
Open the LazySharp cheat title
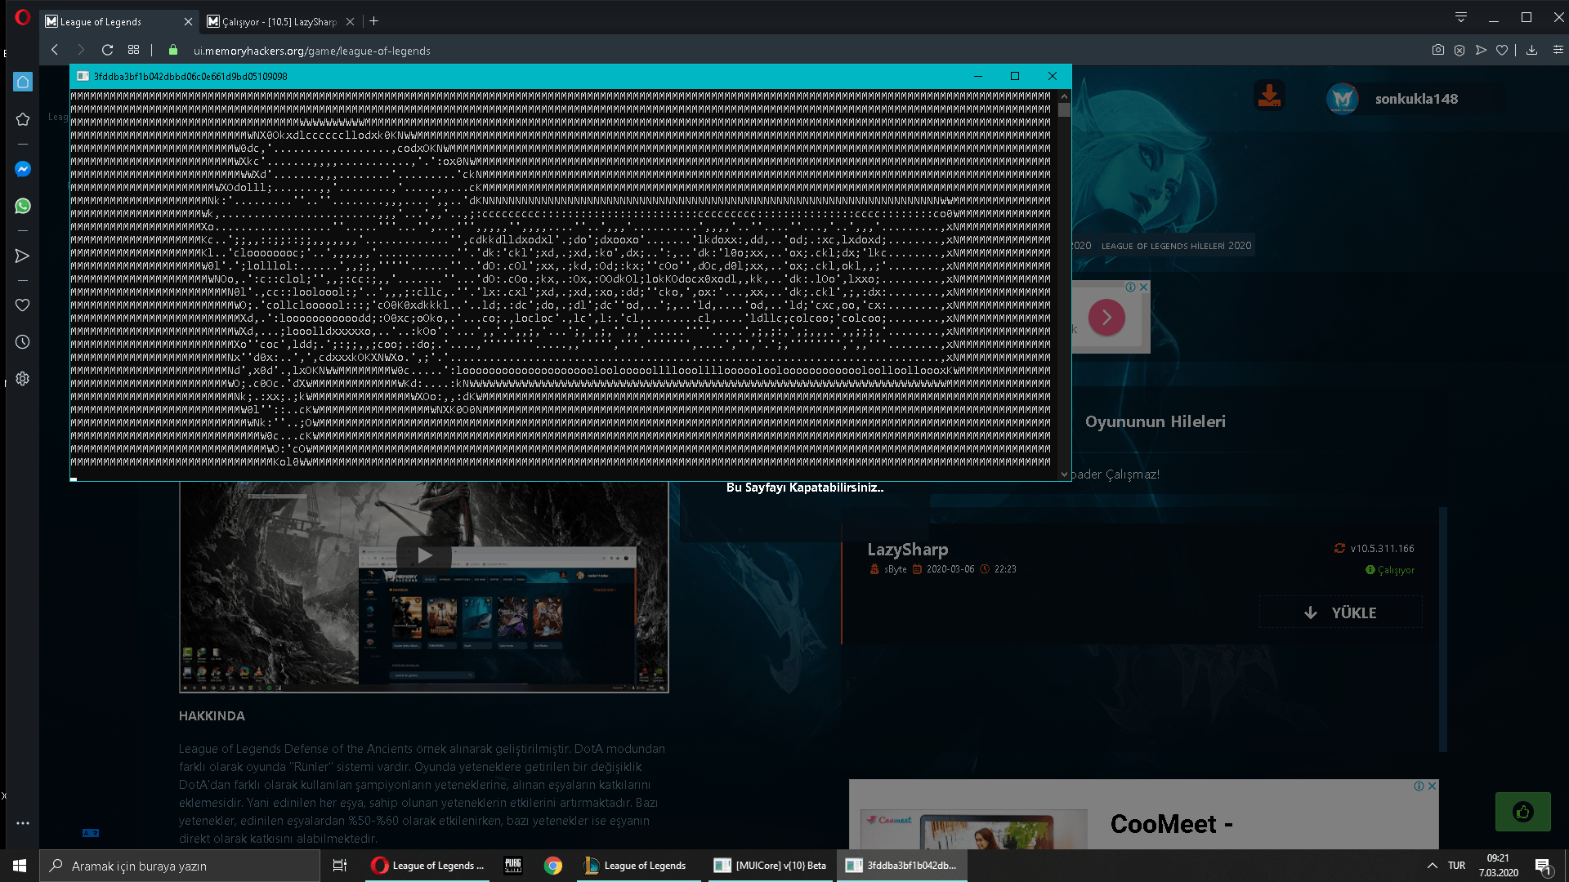click(908, 550)
